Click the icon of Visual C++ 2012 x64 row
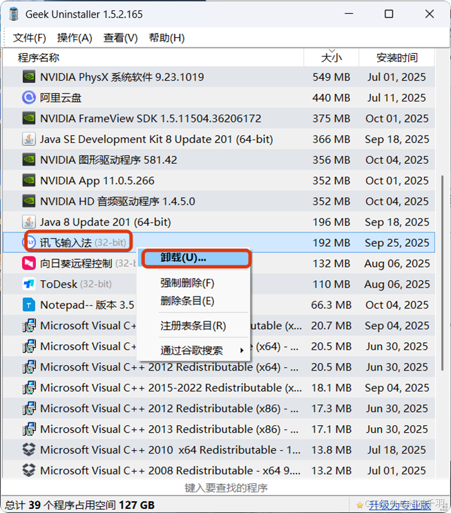The width and height of the screenshot is (451, 513). click(29, 367)
